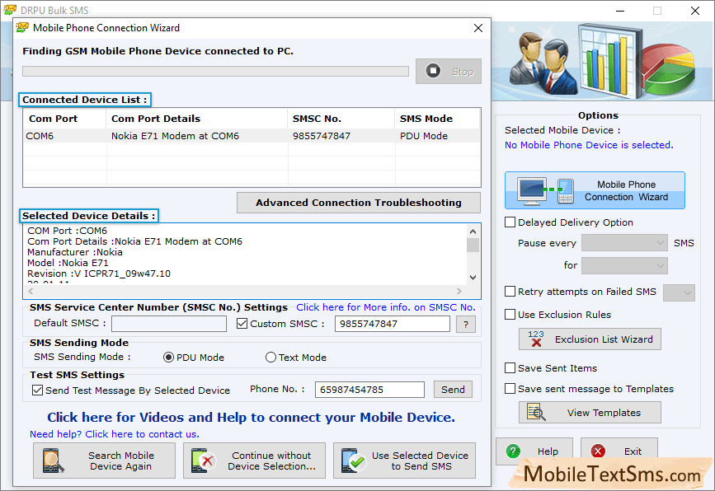Image resolution: width=715 pixels, height=491 pixels.
Task: Click the question mark SMSC help button
Action: click(466, 325)
